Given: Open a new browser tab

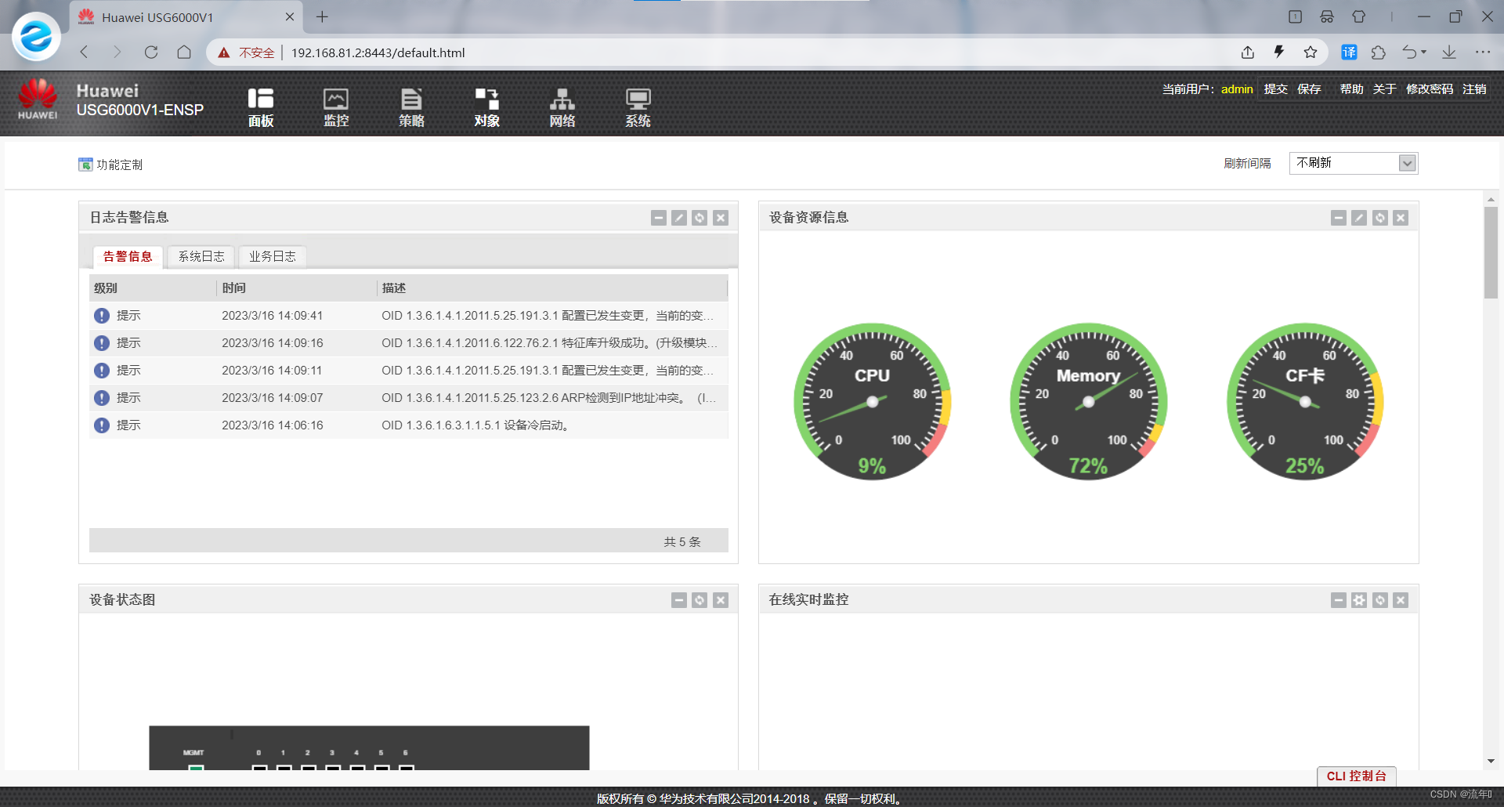Looking at the screenshot, I should click(322, 16).
